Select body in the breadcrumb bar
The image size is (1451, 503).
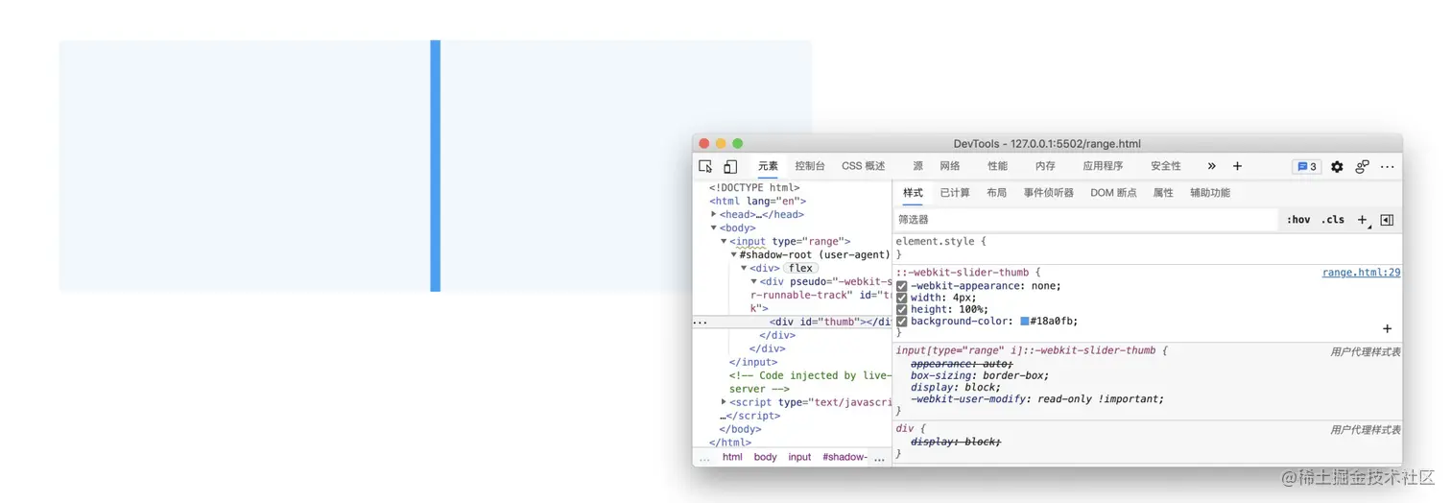click(x=765, y=457)
